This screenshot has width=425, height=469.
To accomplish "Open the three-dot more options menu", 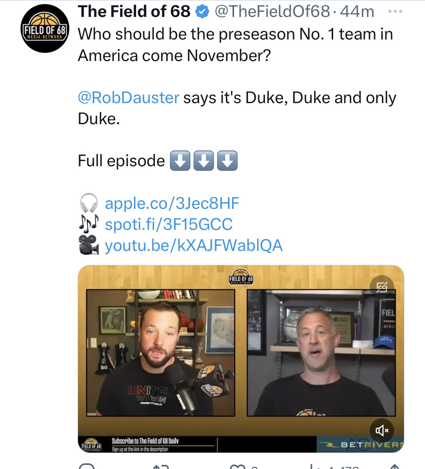I will click(395, 12).
